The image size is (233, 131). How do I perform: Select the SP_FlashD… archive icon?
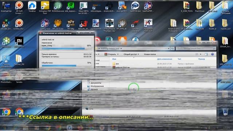pyautogui.click(x=187, y=24)
